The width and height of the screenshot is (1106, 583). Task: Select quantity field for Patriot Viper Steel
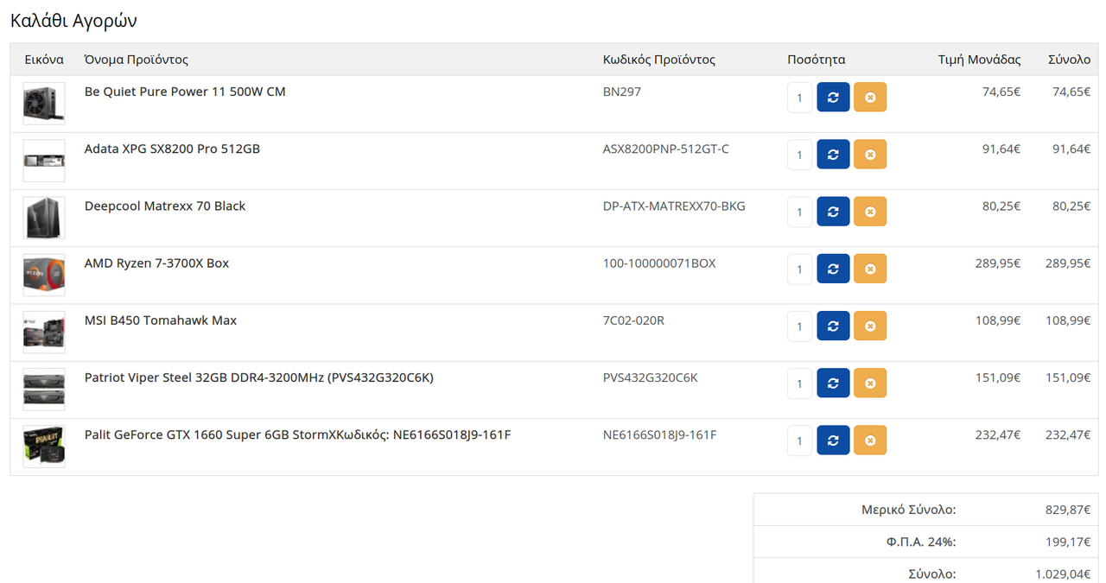coord(800,383)
